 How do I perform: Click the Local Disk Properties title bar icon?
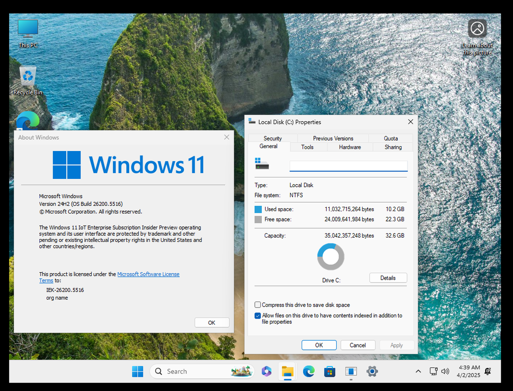click(x=251, y=121)
